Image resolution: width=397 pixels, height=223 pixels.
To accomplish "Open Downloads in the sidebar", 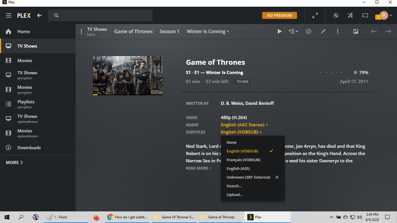I will pyautogui.click(x=38, y=148).
